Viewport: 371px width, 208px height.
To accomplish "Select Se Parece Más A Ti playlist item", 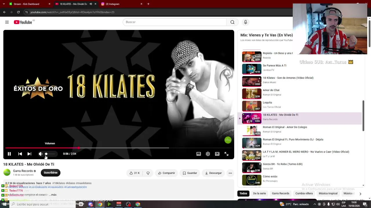I will [x=300, y=69].
